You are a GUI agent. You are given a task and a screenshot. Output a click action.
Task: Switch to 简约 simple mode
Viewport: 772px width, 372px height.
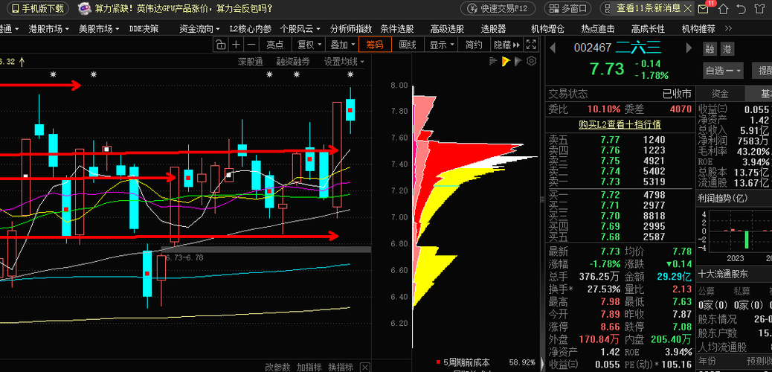[x=474, y=45]
